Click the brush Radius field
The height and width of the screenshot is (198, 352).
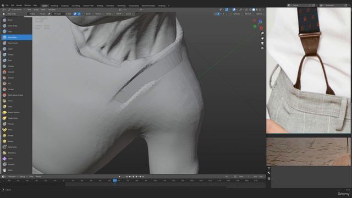pos(37,14)
